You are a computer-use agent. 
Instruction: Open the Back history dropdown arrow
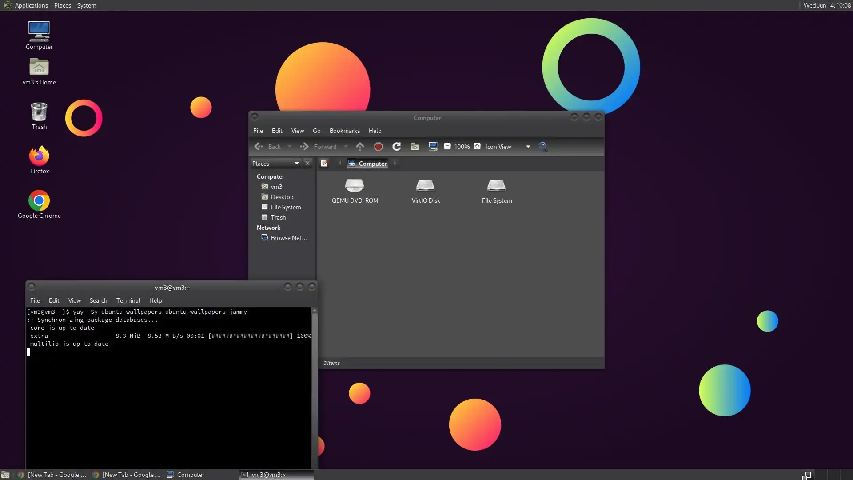pyautogui.click(x=290, y=147)
